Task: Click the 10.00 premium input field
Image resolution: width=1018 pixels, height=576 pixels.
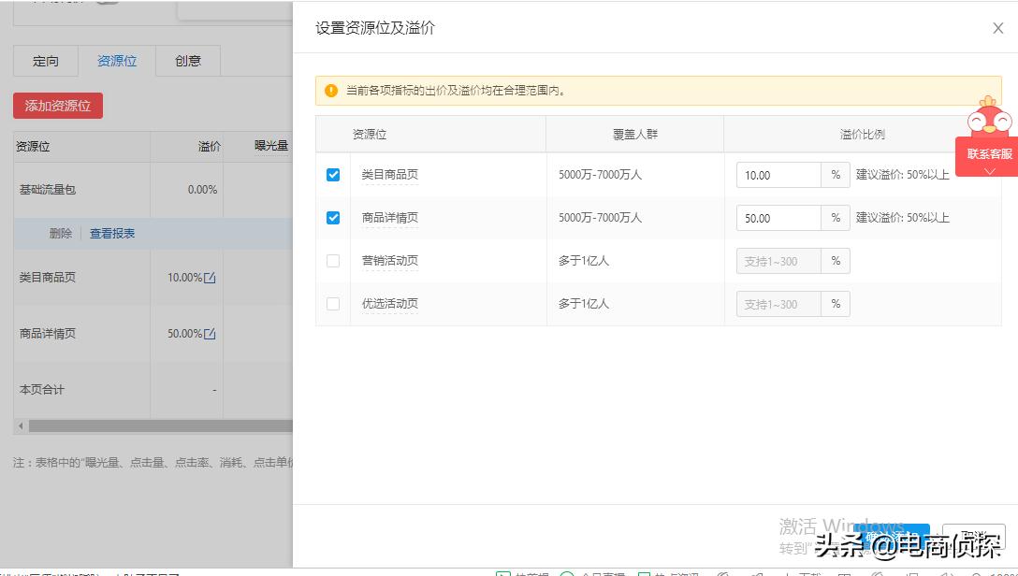Action: [777, 175]
